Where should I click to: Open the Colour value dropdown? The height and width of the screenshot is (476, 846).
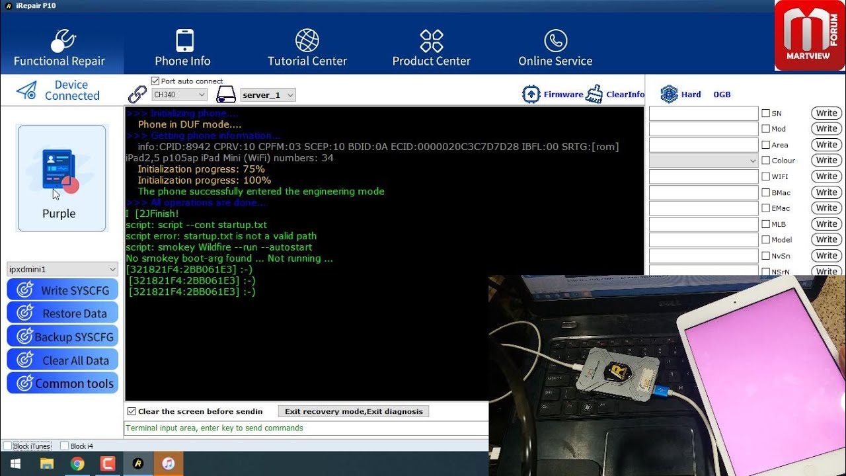(704, 161)
